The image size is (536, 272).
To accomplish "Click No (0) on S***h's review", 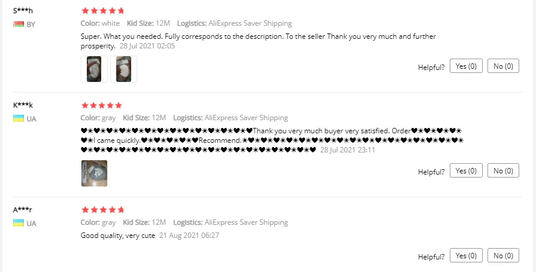I will click(x=503, y=66).
